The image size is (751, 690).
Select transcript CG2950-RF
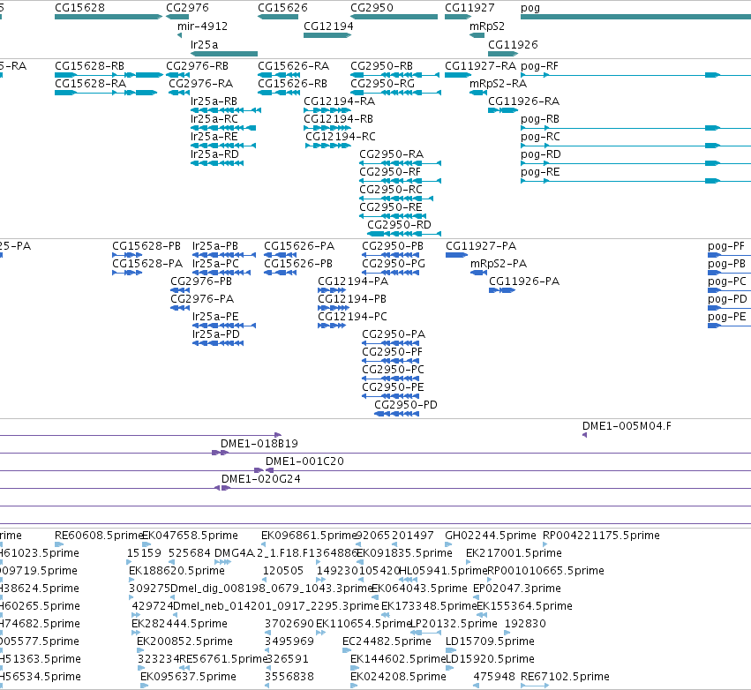(400, 181)
